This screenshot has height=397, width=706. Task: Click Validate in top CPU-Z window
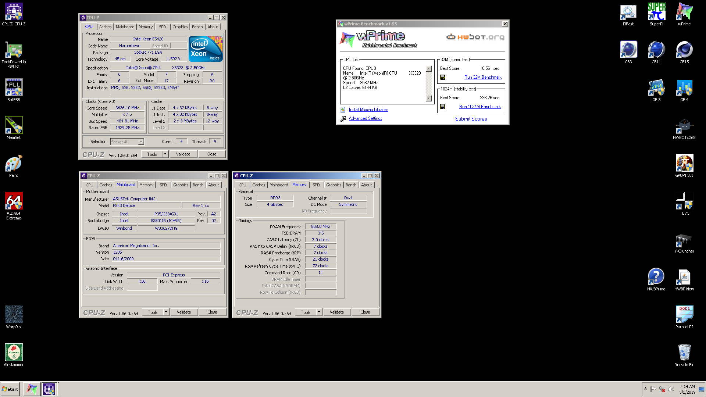click(183, 154)
